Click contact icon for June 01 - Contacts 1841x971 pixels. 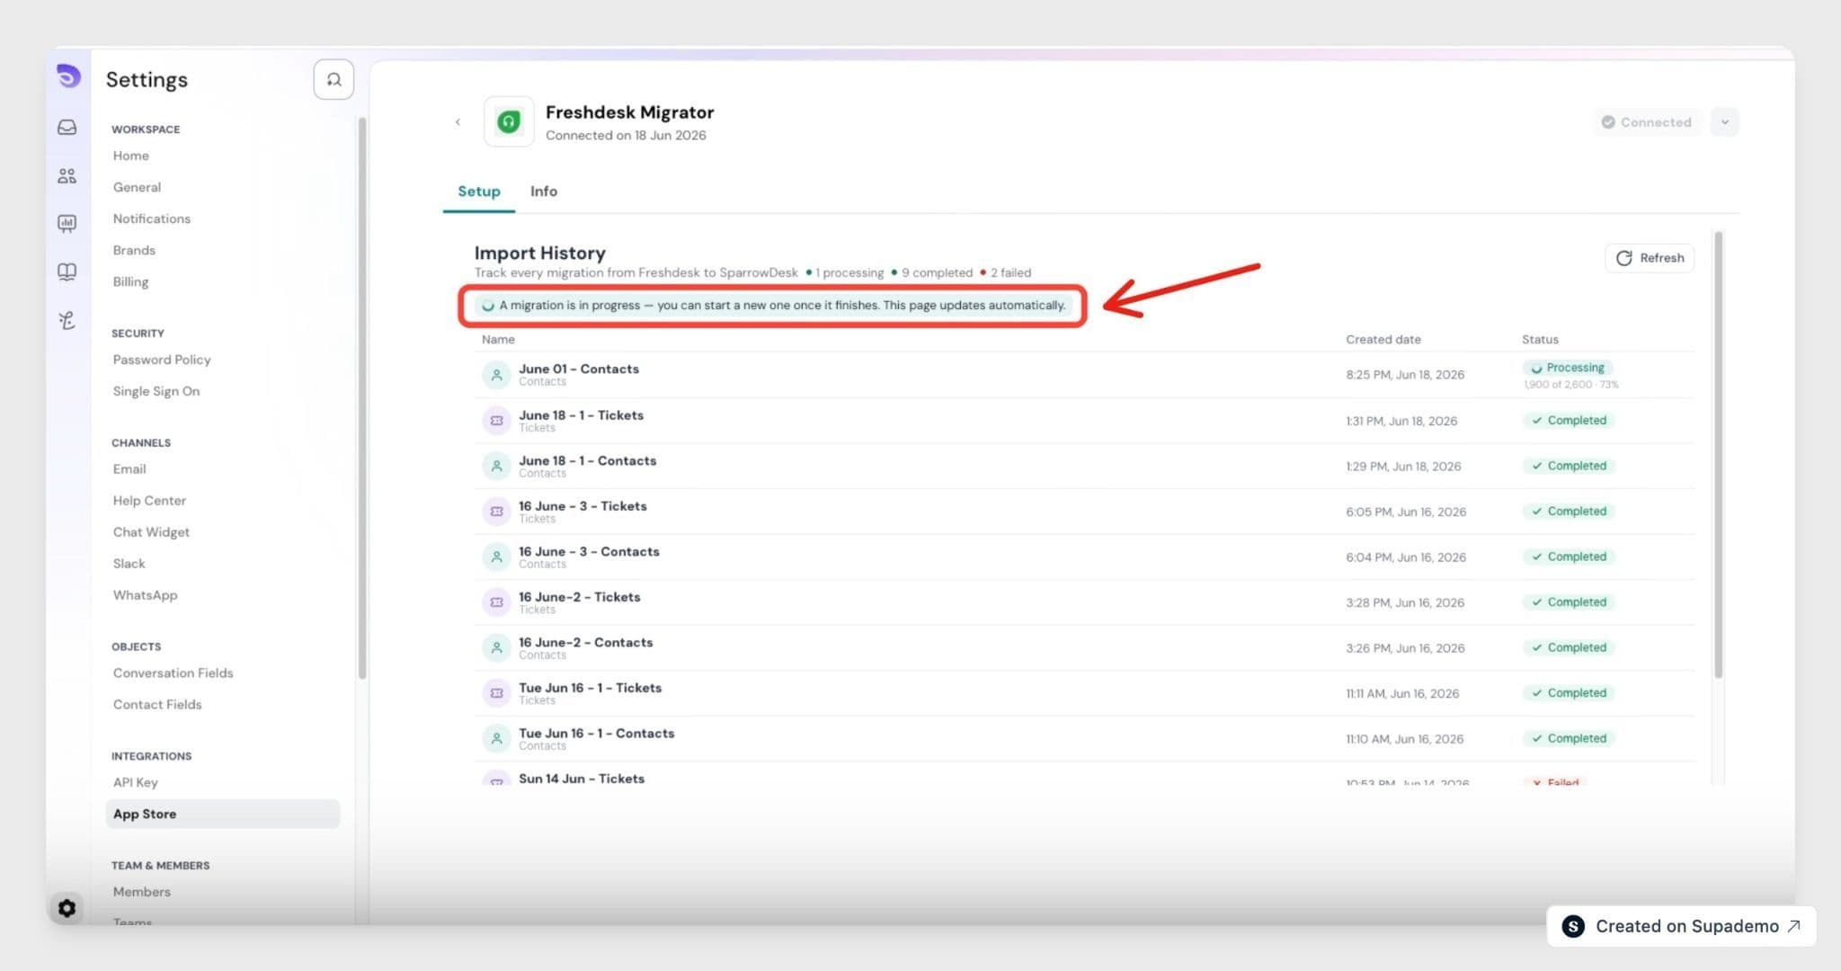(496, 375)
